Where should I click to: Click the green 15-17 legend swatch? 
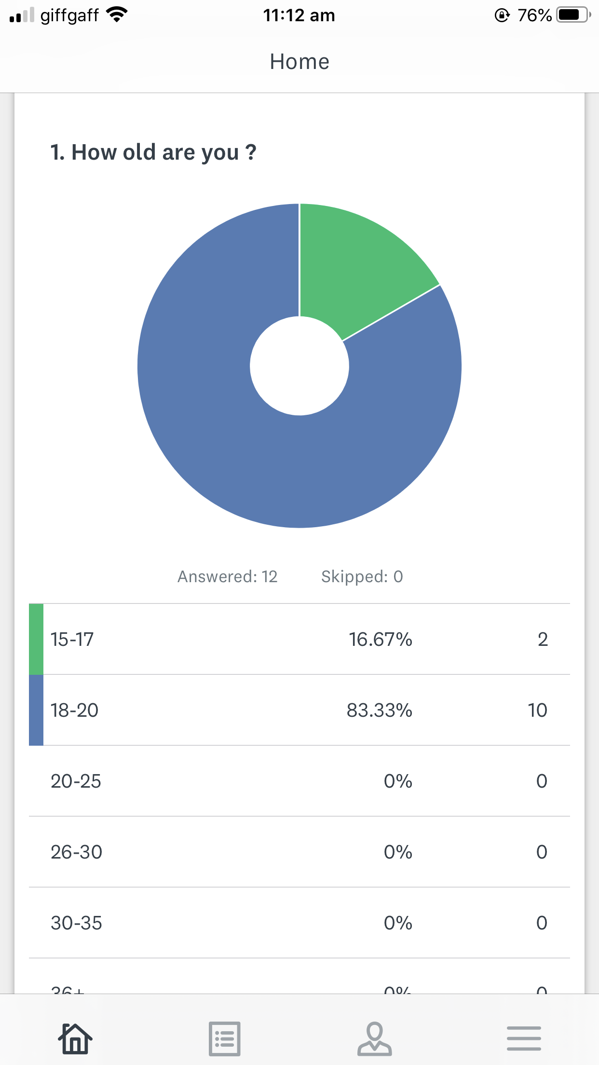[36, 639]
